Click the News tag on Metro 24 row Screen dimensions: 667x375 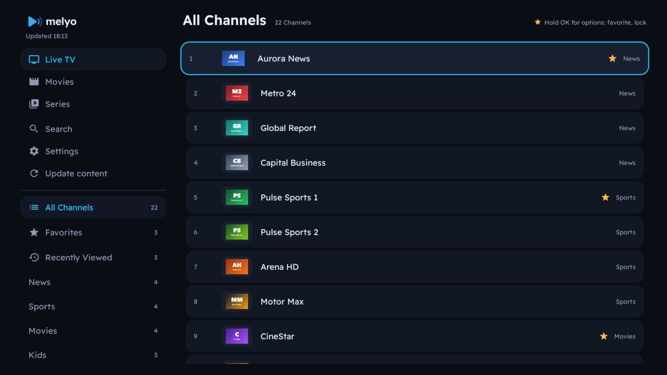pyautogui.click(x=627, y=93)
